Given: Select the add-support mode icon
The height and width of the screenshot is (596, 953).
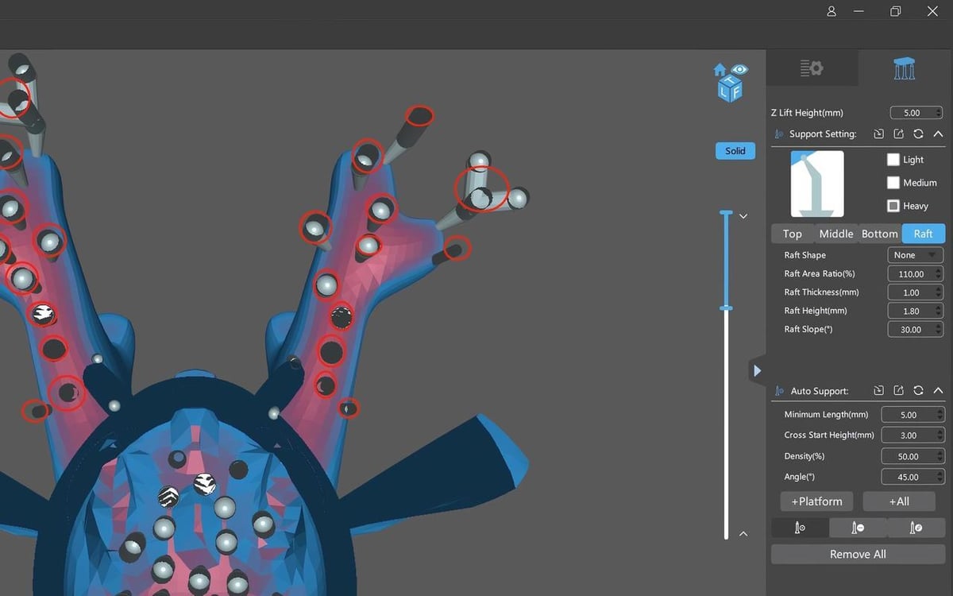Looking at the screenshot, I should point(800,527).
